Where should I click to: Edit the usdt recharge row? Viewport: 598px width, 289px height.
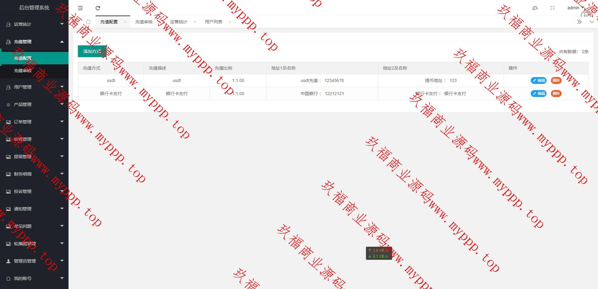pos(539,80)
